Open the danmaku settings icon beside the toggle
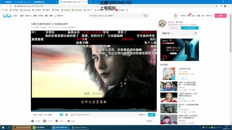232x130 pixels. pyautogui.click(x=67, y=115)
